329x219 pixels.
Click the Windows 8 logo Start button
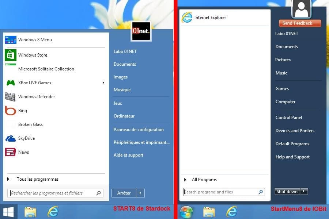pyautogui.click(x=9, y=212)
